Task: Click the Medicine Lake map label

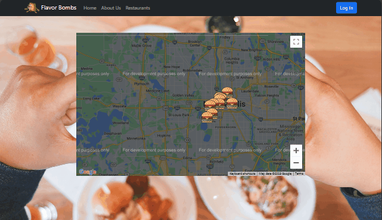Action: [x=157, y=91]
